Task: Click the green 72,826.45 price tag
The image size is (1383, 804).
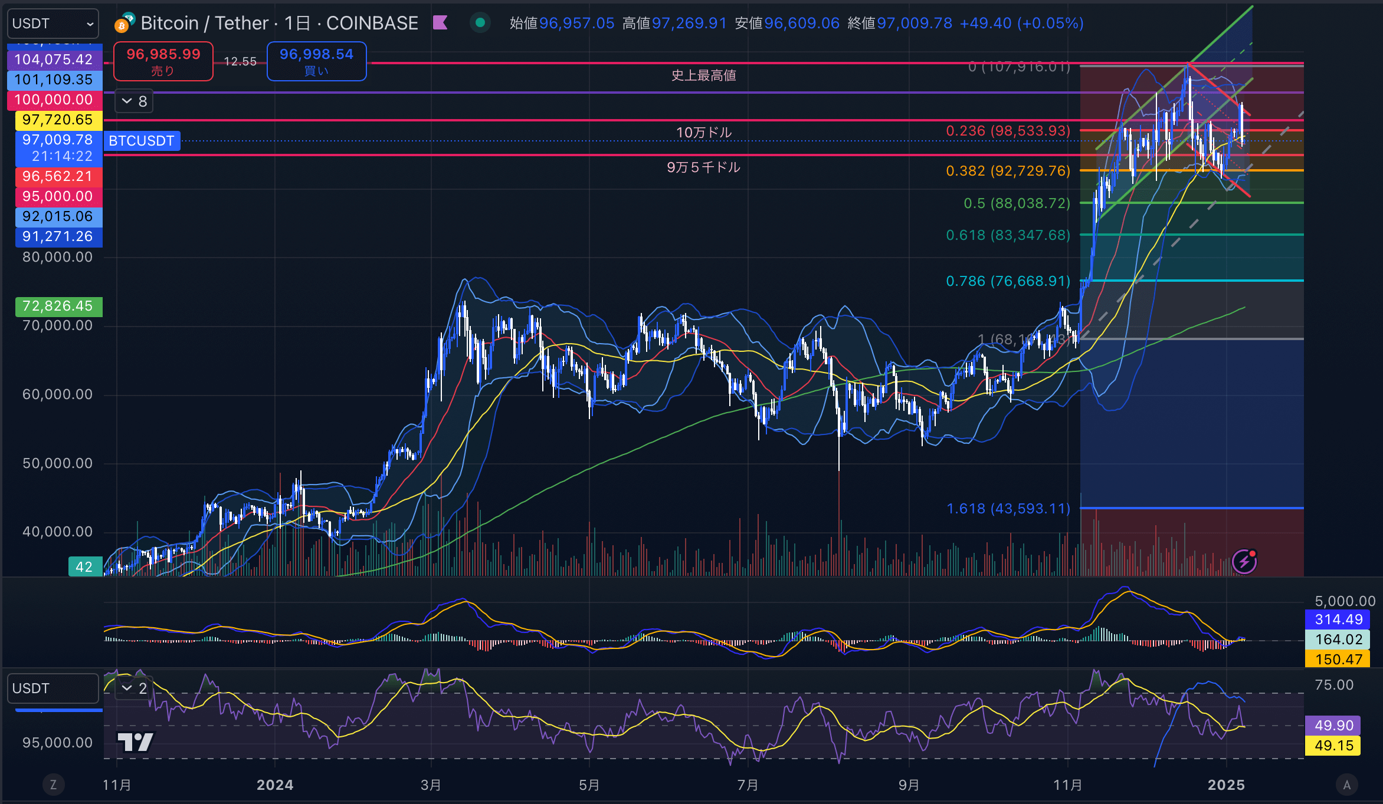Action: coord(58,306)
